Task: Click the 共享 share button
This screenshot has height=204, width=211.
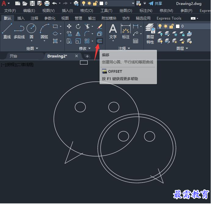Action: [155, 3]
